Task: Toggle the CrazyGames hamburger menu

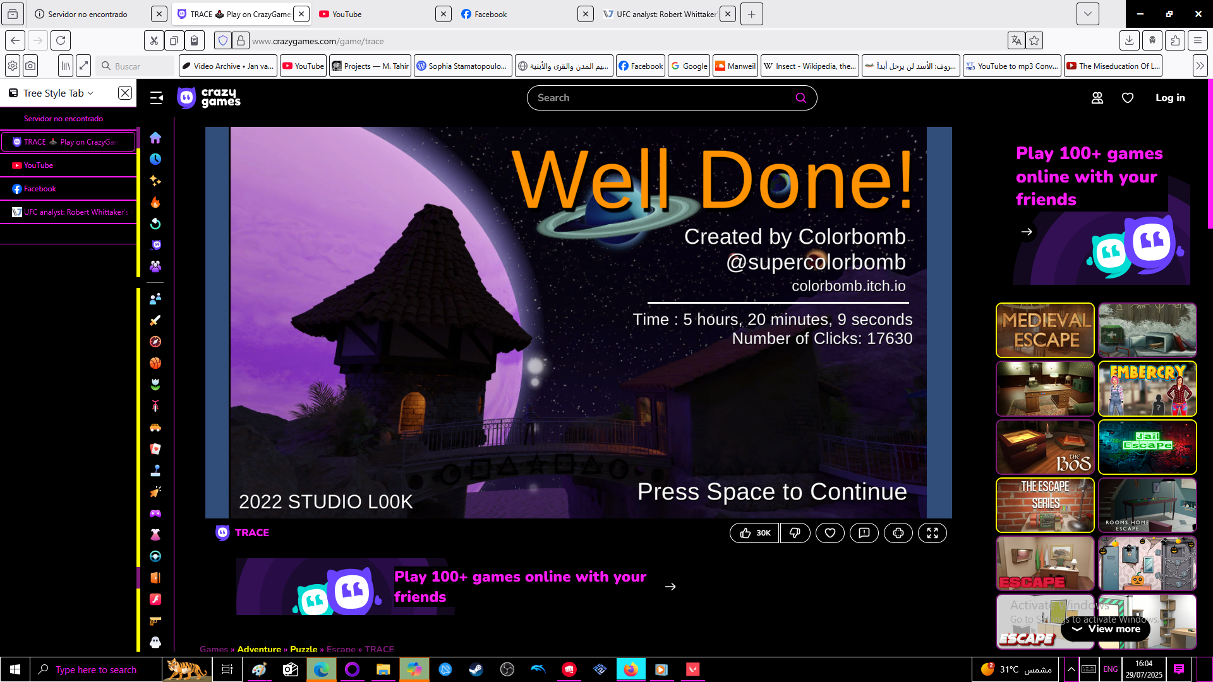Action: point(157,98)
